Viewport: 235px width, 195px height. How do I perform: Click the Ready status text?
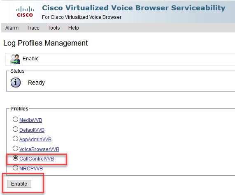pos(36,83)
